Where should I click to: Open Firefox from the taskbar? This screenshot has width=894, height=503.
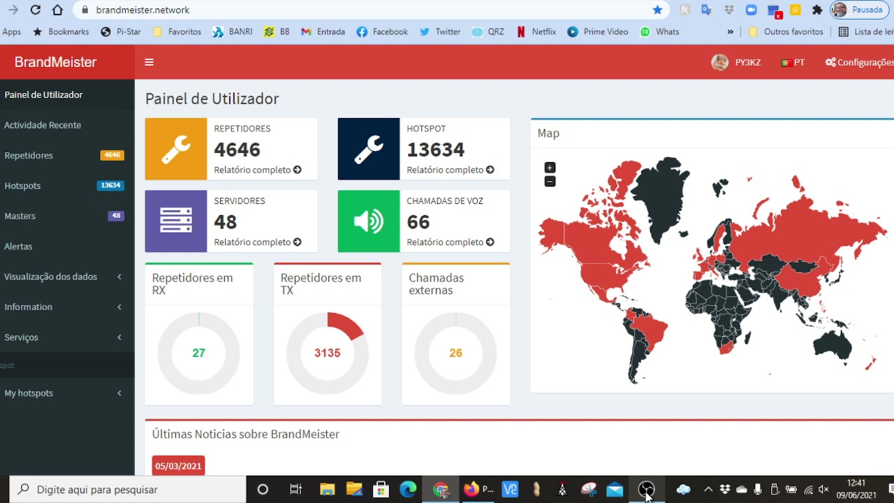(471, 489)
